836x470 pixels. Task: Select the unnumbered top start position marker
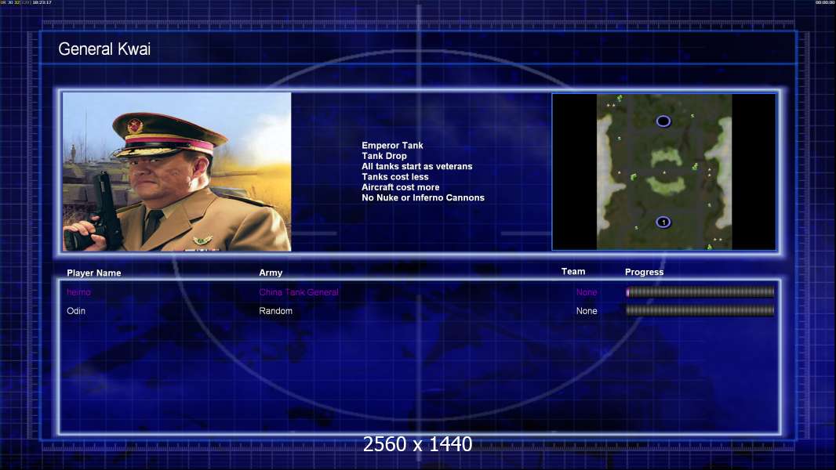pyautogui.click(x=663, y=121)
